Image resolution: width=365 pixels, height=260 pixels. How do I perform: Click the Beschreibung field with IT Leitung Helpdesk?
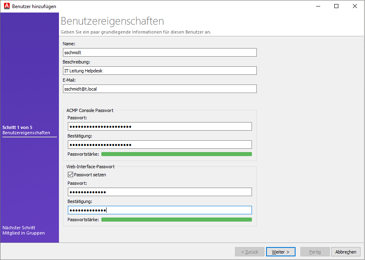coord(160,71)
